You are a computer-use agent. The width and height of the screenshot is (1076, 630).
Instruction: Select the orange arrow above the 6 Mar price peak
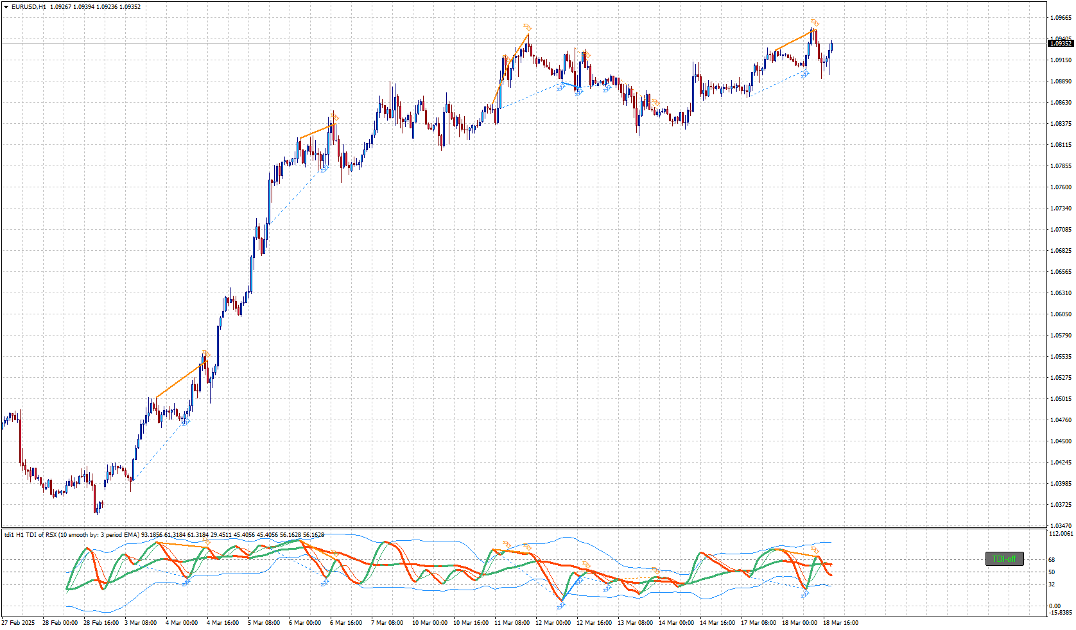click(334, 117)
